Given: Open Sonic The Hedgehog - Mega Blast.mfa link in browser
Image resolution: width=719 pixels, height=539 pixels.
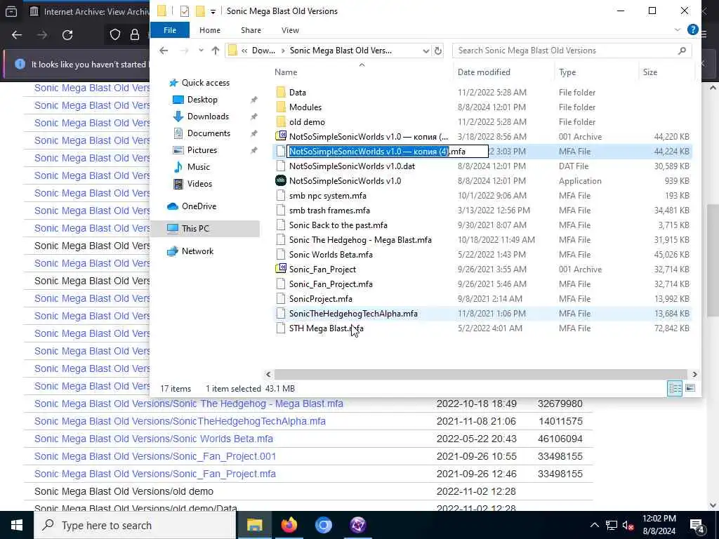Looking at the screenshot, I should [x=188, y=404].
